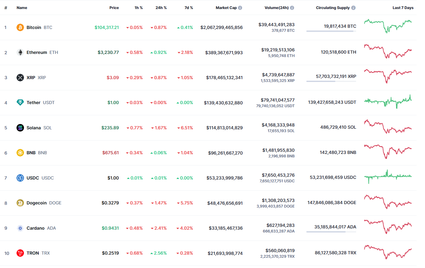Screen dimensions: 425x268
Task: Sort by the # rank column header
Action: pos(6,8)
